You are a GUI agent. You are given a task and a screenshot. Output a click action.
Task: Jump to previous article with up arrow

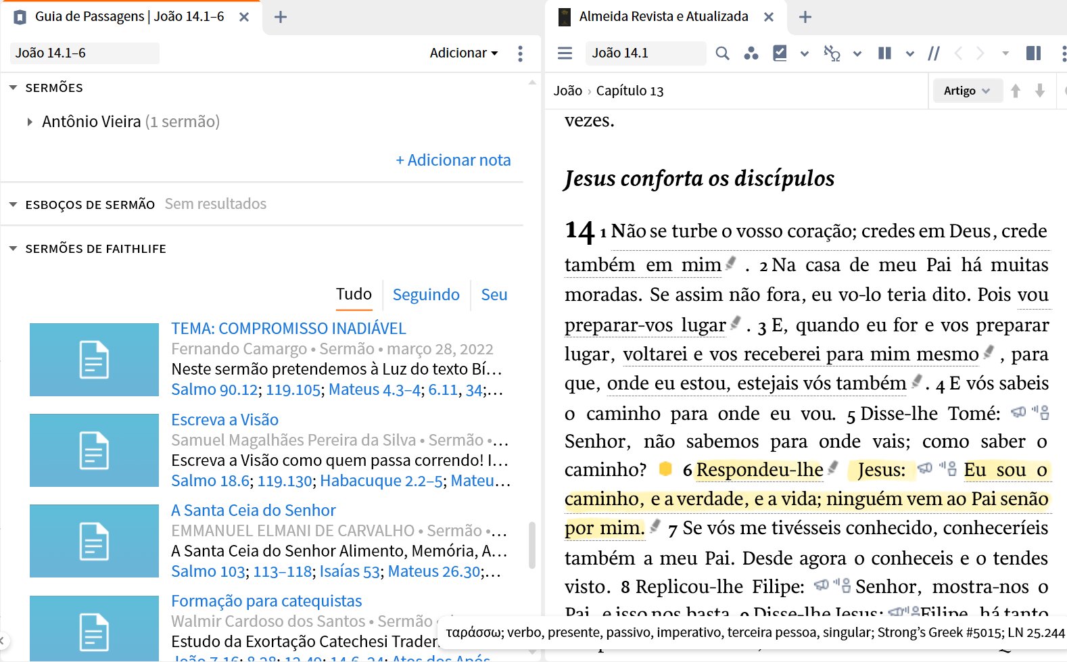1015,91
